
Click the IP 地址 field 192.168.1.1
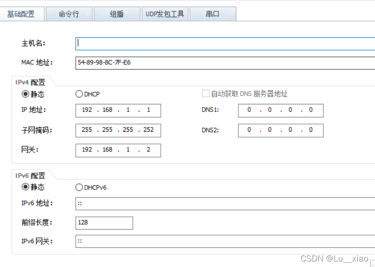coord(118,110)
